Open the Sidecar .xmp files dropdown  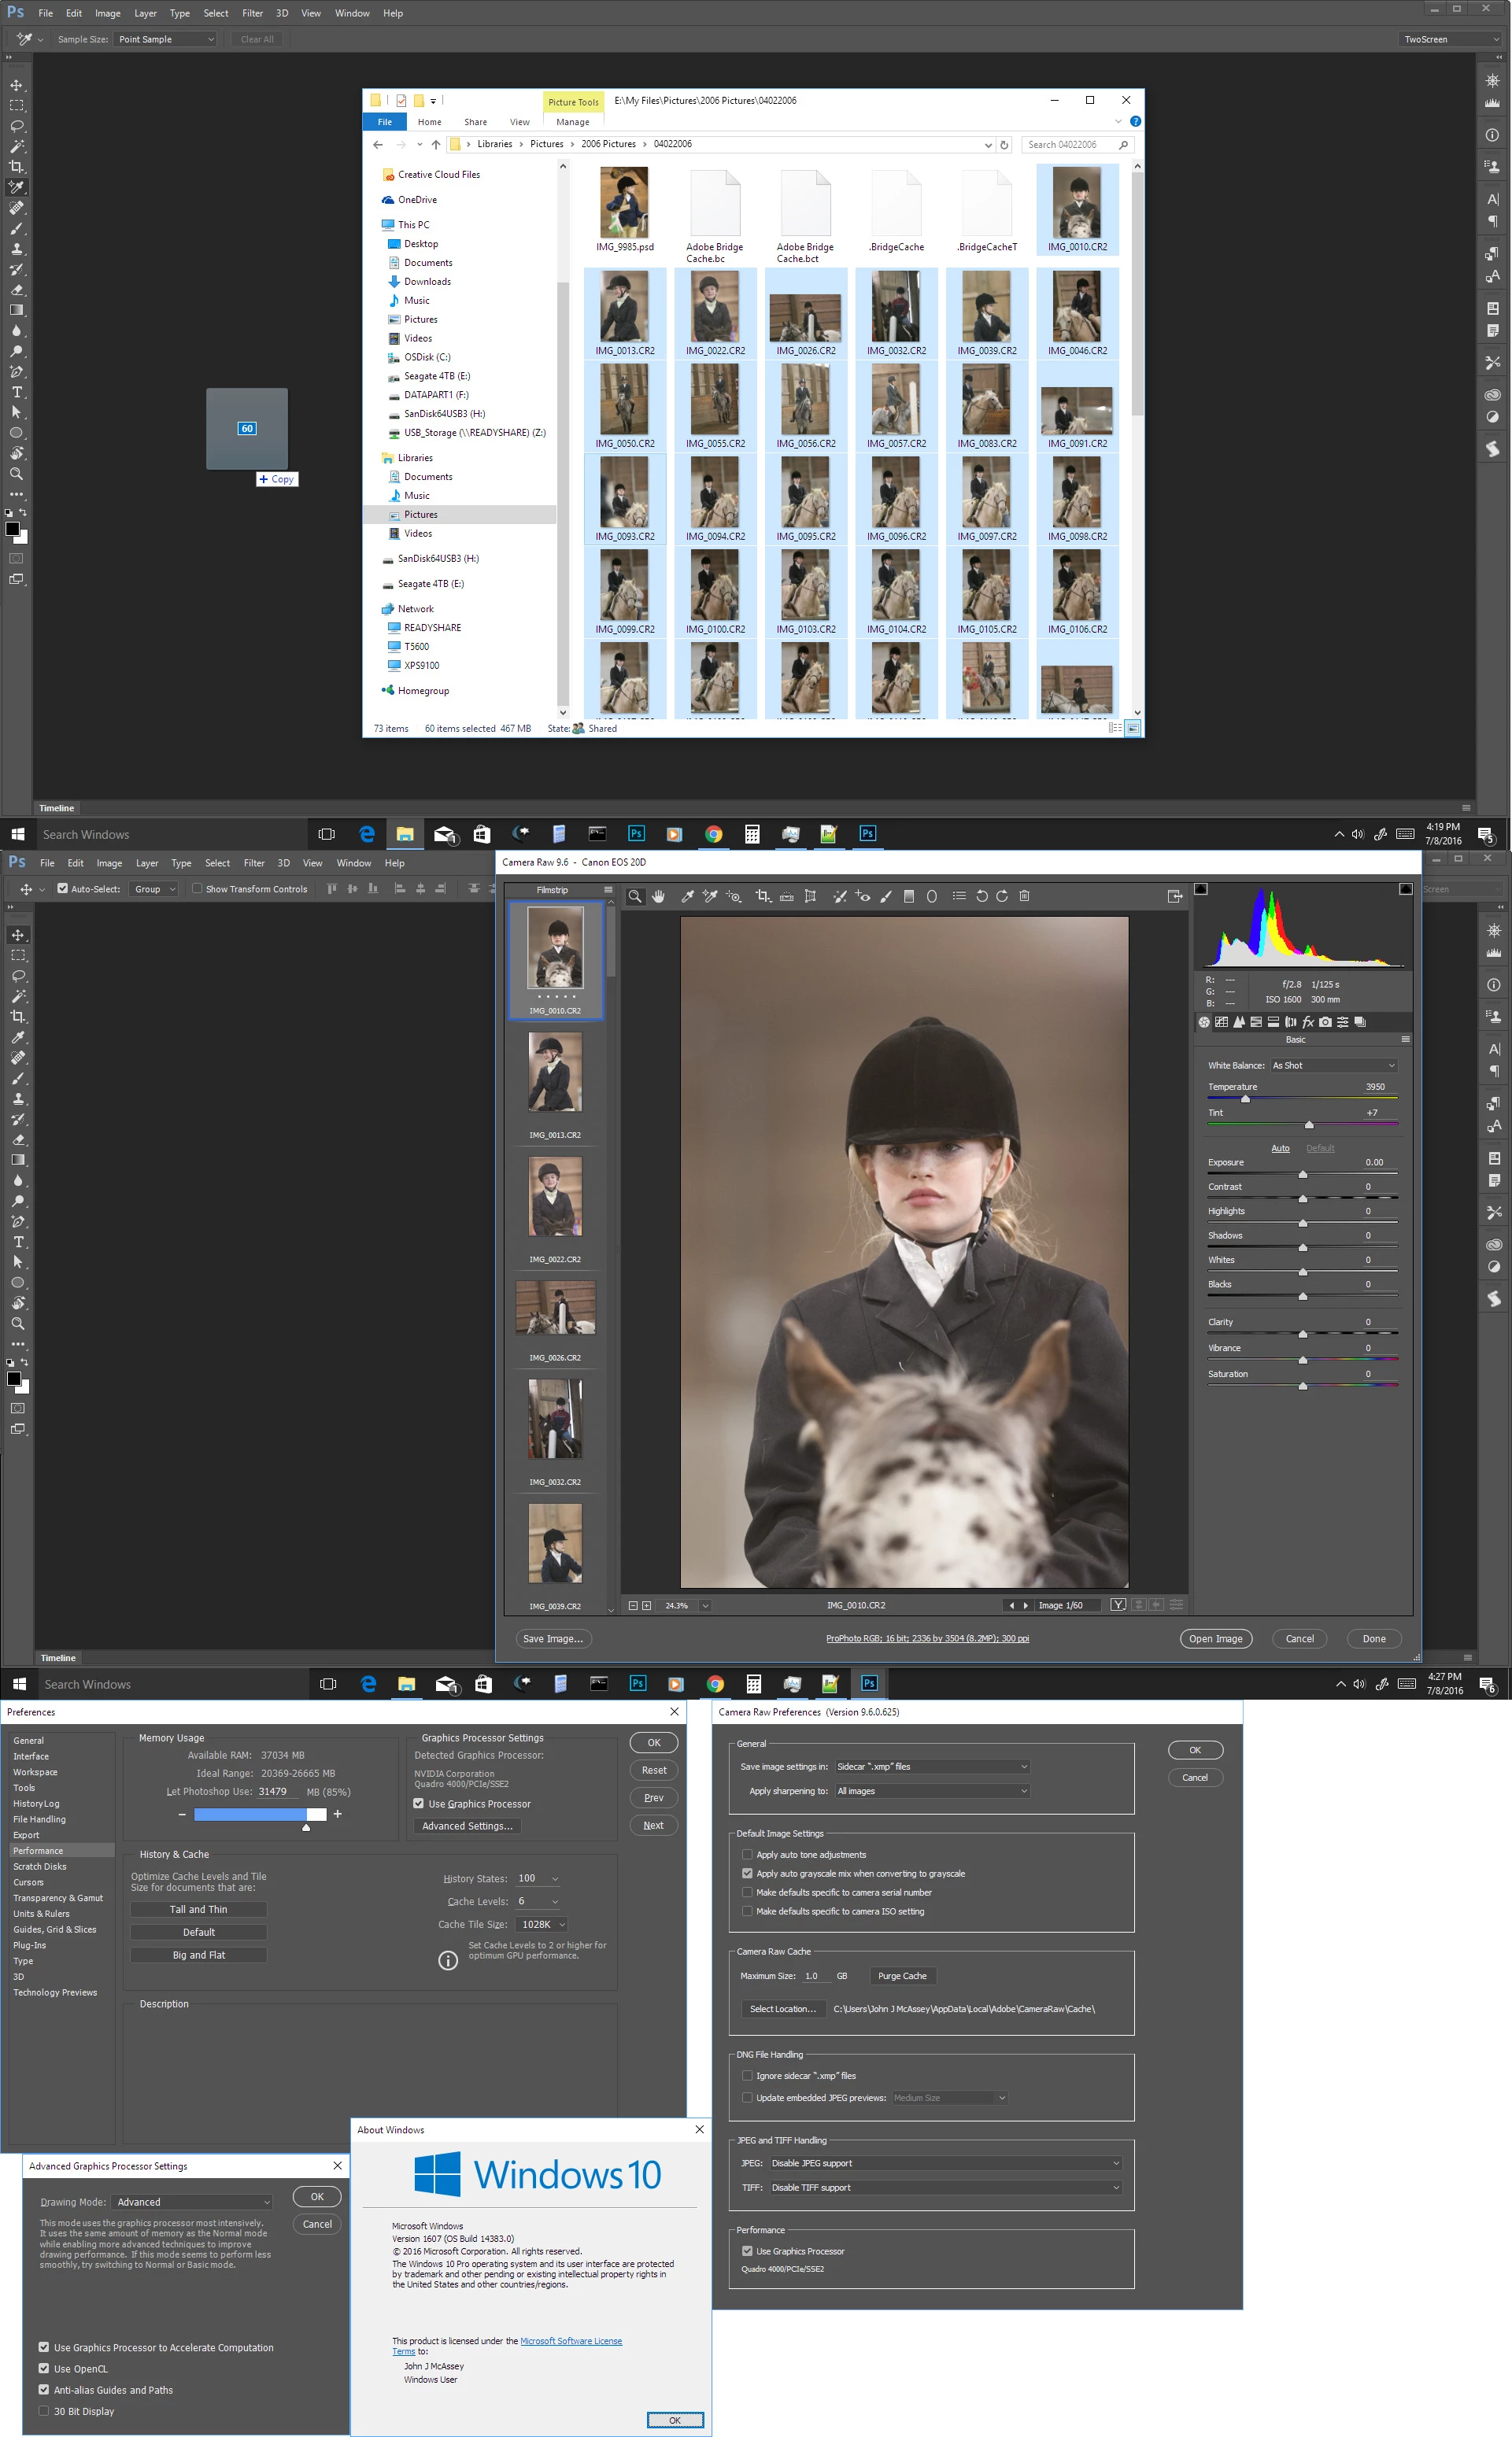[x=931, y=1767]
